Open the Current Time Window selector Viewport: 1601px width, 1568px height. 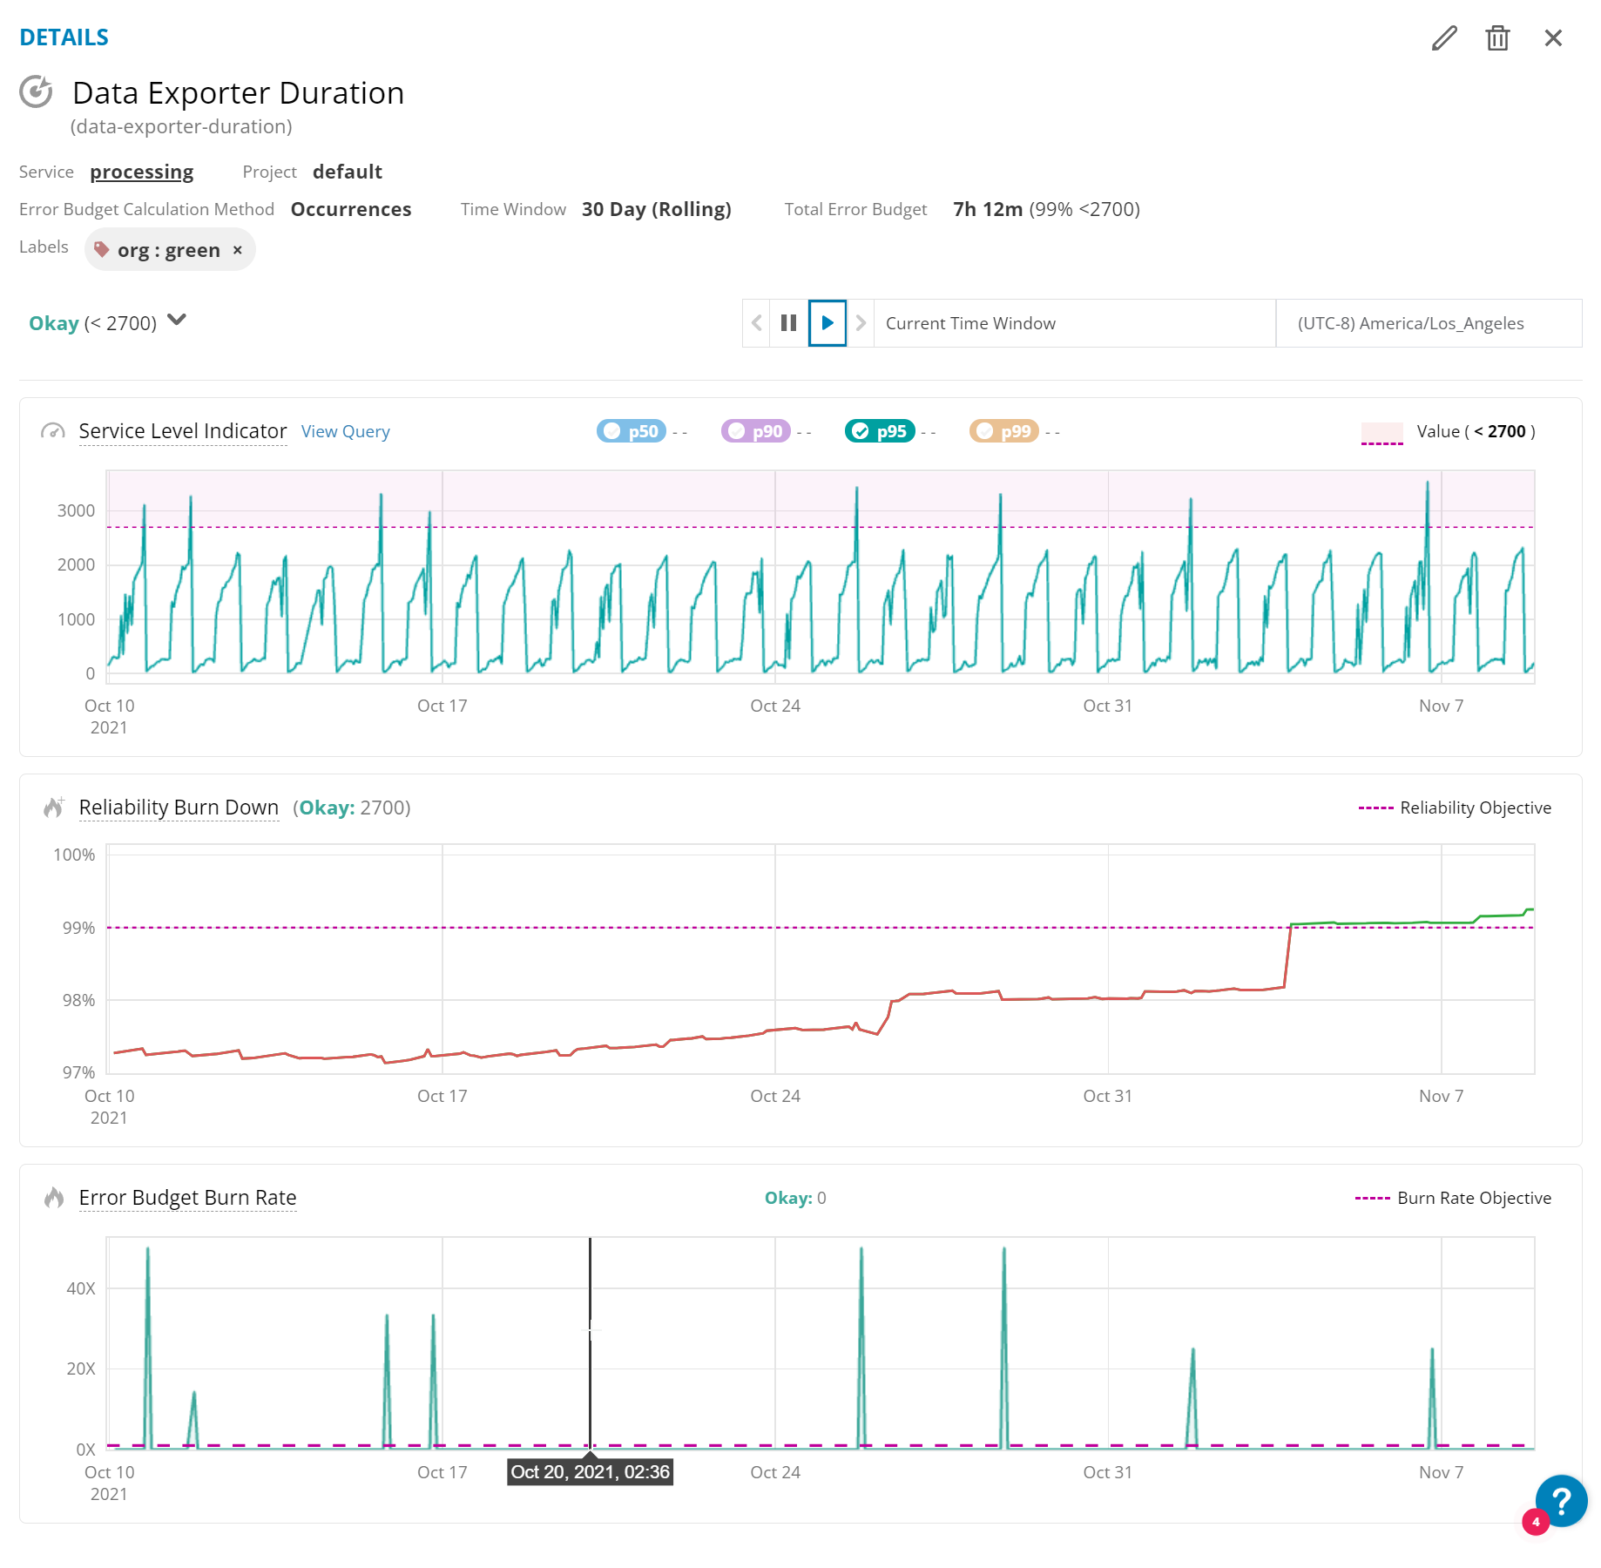coord(1074,323)
